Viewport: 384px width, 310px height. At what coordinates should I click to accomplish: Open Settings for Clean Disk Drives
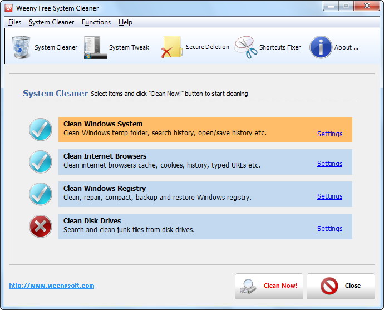(329, 228)
